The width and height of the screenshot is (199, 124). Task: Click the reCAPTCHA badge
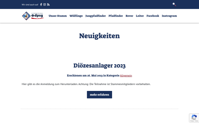194,118
